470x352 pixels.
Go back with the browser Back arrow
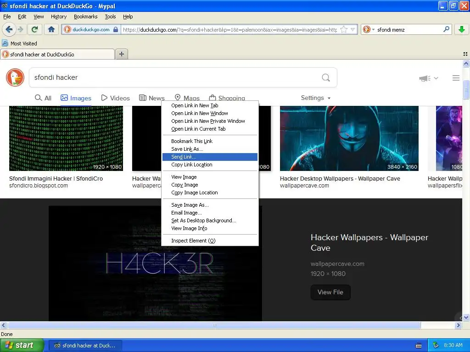[x=9, y=29]
